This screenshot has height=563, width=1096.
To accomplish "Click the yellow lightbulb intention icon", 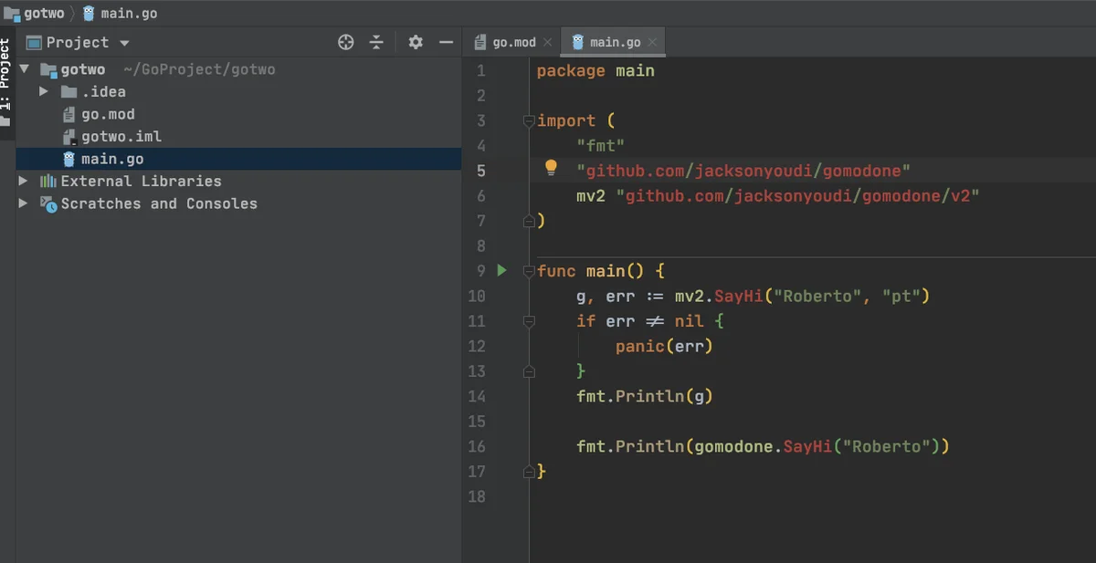I will click(551, 168).
